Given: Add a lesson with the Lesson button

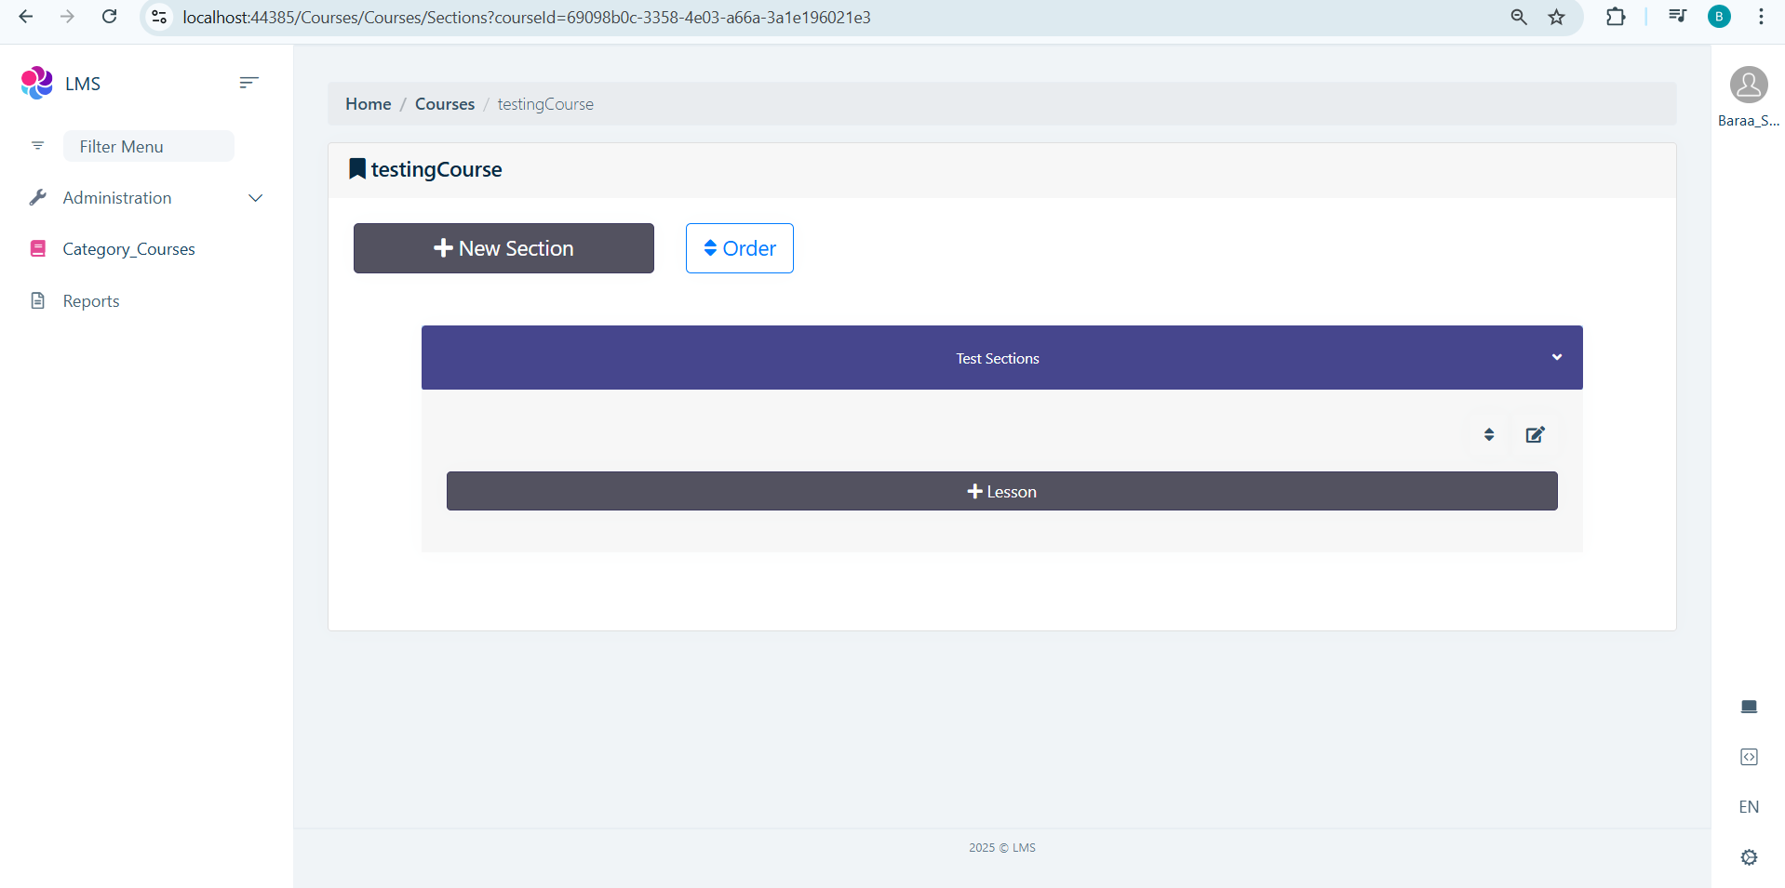Looking at the screenshot, I should (1001, 491).
